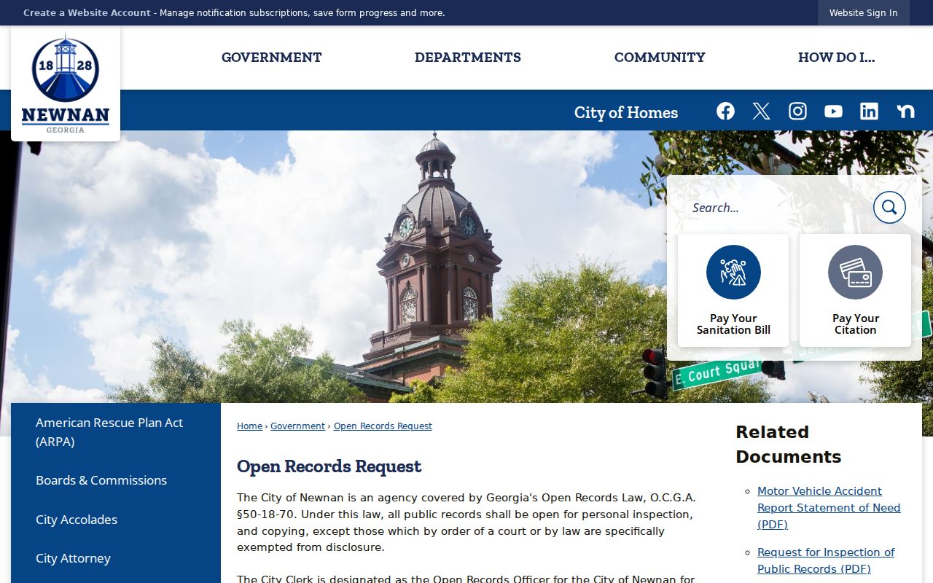Click the Home breadcrumb link
933x583 pixels.
[x=249, y=426]
